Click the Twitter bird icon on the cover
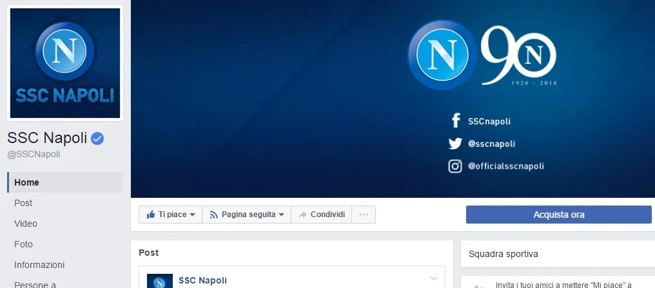The width and height of the screenshot is (655, 288). [x=455, y=144]
